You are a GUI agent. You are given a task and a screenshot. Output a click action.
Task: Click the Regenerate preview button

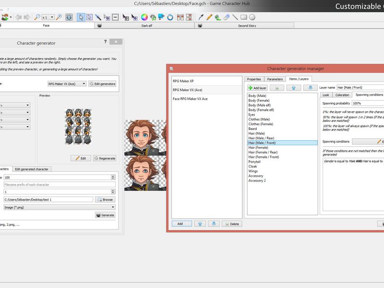[x=105, y=158]
